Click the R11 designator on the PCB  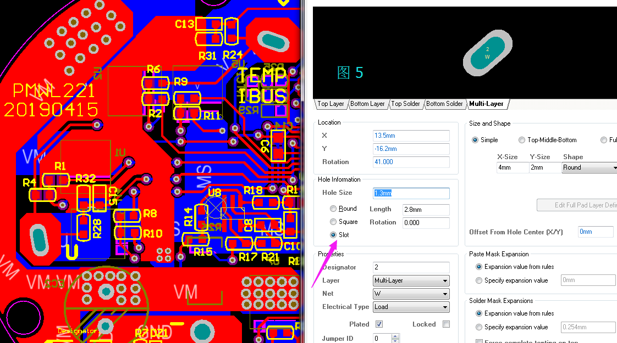coord(212,115)
